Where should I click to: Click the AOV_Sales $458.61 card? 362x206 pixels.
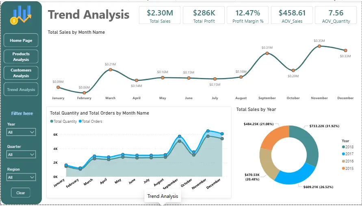(292, 15)
